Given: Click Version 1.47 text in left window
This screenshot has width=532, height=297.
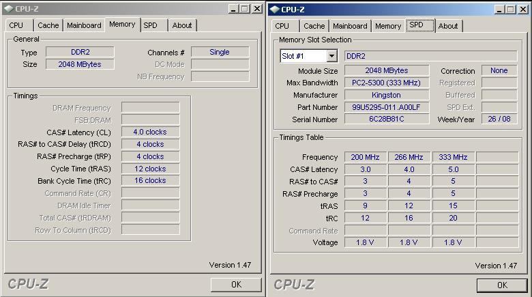Looking at the screenshot, I should (x=230, y=265).
